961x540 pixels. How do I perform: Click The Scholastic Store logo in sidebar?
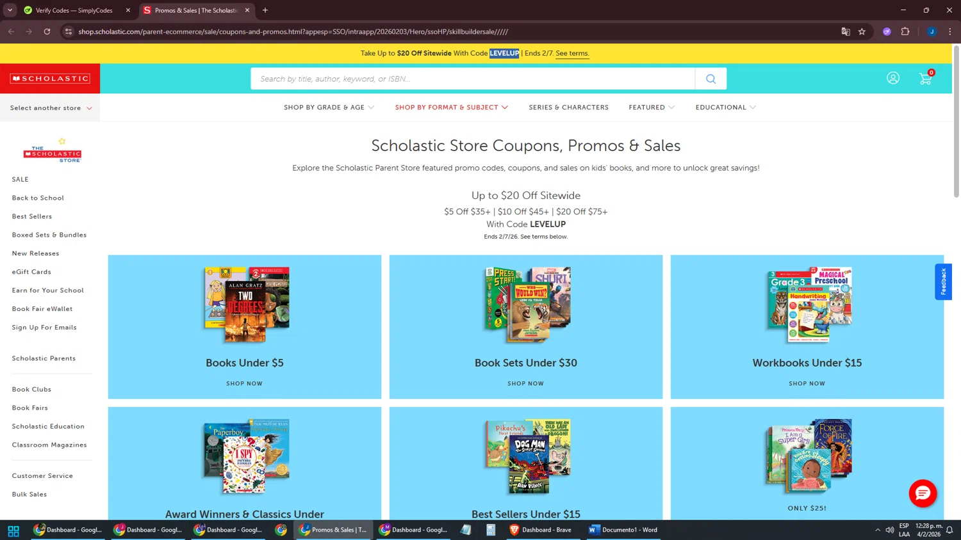(53, 152)
